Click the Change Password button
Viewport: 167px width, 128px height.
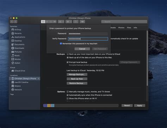click(x=130, y=62)
